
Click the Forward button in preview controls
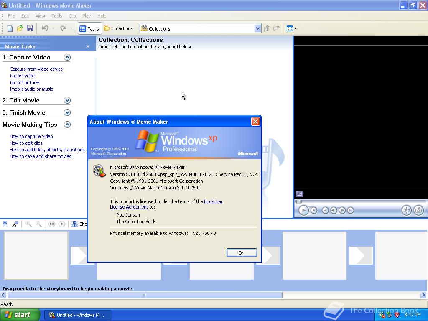pyautogui.click(x=351, y=211)
